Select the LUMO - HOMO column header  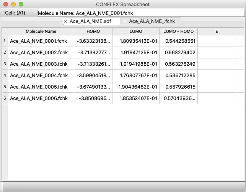(x=178, y=31)
